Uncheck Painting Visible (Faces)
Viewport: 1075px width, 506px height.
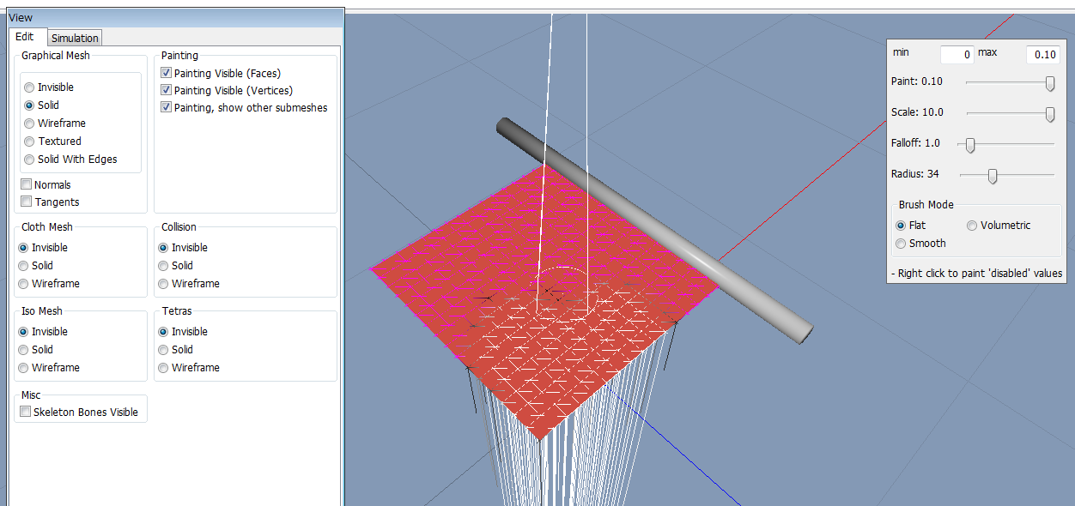[x=167, y=74]
